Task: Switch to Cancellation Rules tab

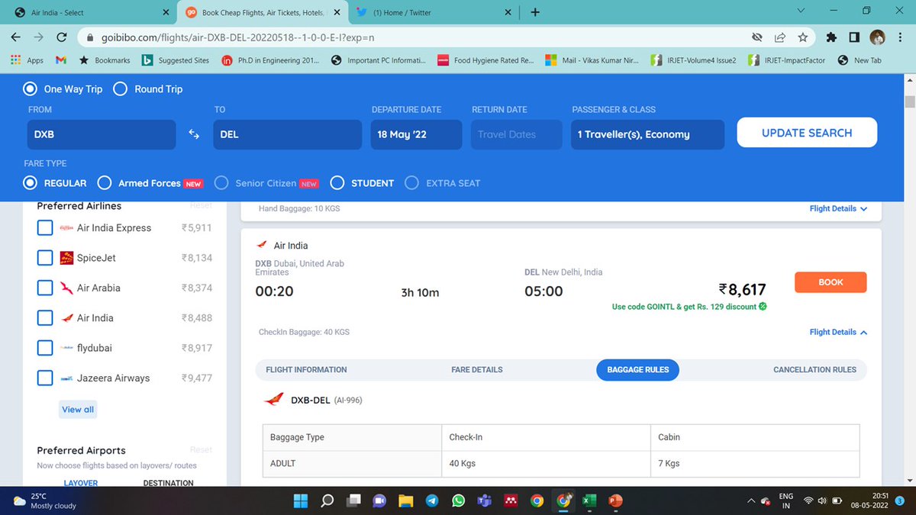Action: pyautogui.click(x=814, y=369)
